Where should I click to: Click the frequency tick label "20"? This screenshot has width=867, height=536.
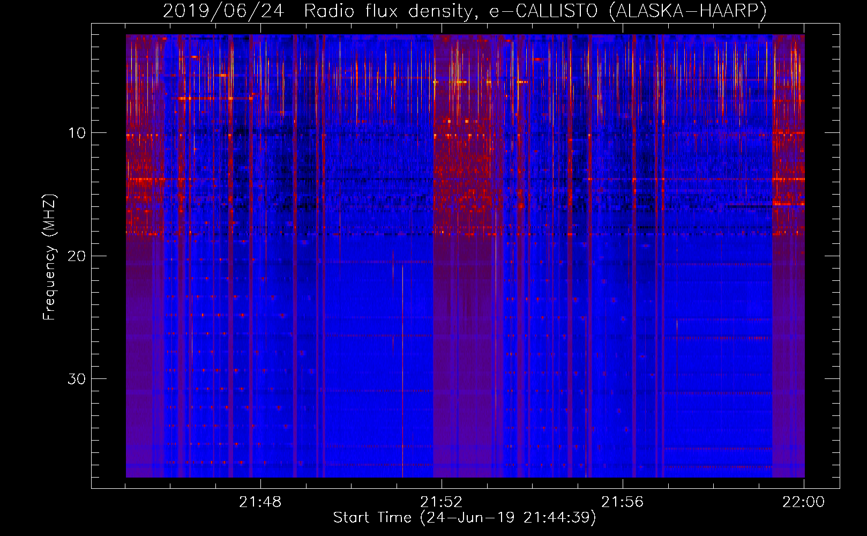tap(77, 256)
